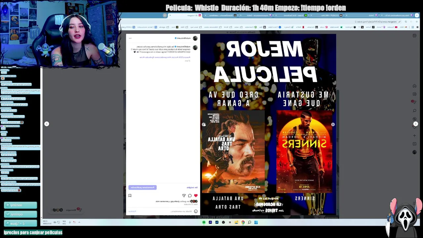This screenshot has width=423, height=238.
Task: Open the three-dot post options menu
Action: (130, 38)
